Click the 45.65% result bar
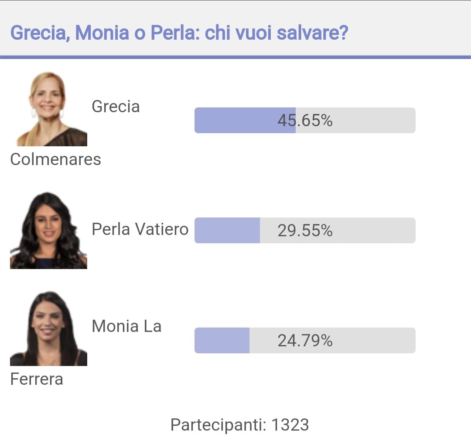Screen dimensions: 471x445 pos(305,121)
